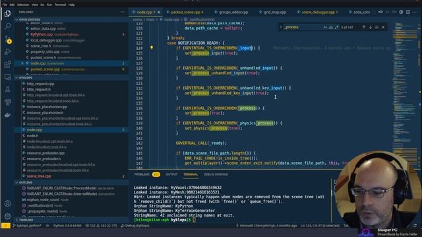Click find in selection icon

coord(377,27)
